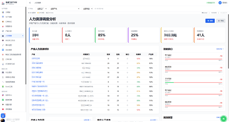This screenshot has width=229, height=122.
Task: Open the 主看板 dashboard sidebar icon
Action: (x=3, y=12)
